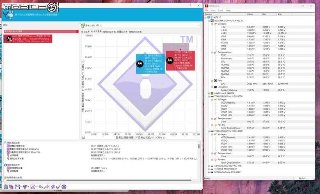Expand the Intel Core i9 14900K node
The image size is (320, 194).
click(x=209, y=93)
